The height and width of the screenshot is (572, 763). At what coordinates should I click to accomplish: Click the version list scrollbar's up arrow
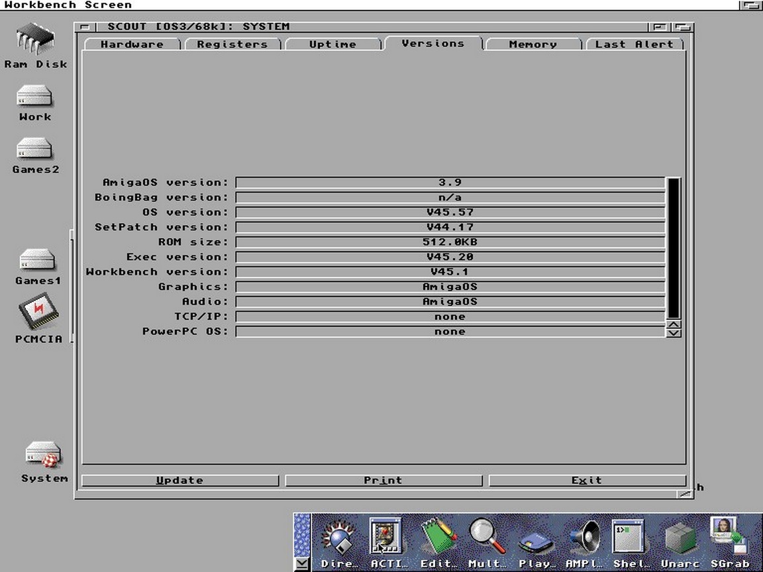pyautogui.click(x=674, y=325)
